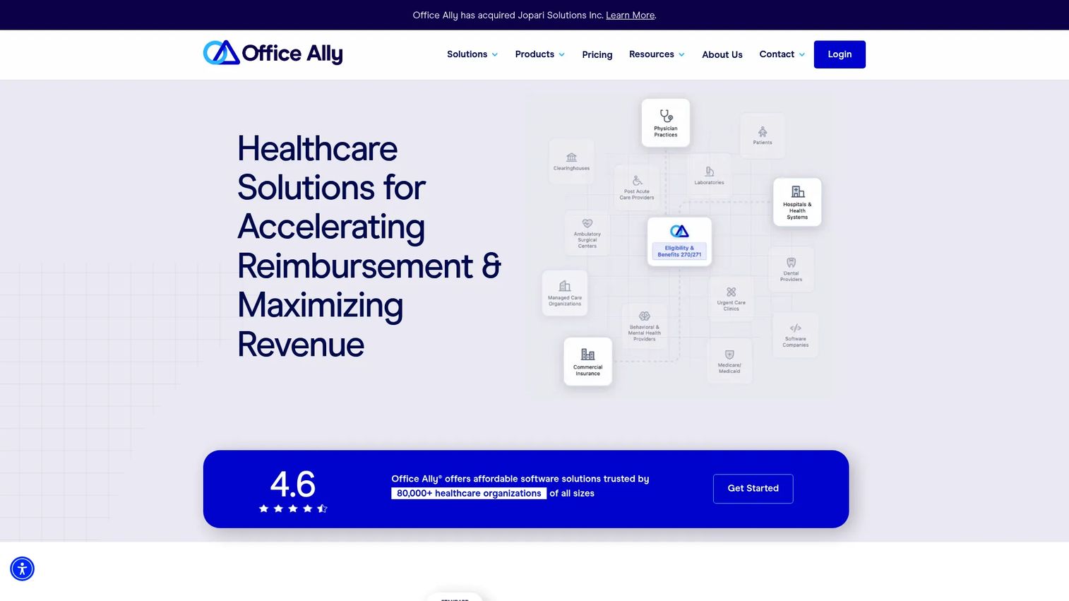Screen dimensions: 1069x601
Task: Select the Medicare/Medicaid shield tile
Action: pyautogui.click(x=729, y=361)
